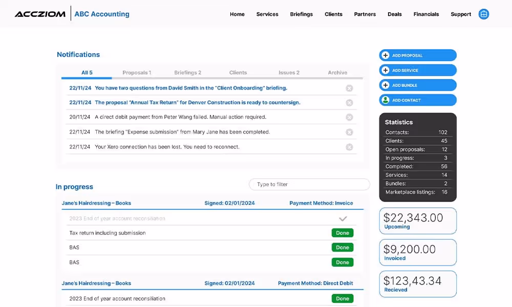
Task: Mark Direct Debit reconciliation row as Done
Action: click(x=343, y=298)
